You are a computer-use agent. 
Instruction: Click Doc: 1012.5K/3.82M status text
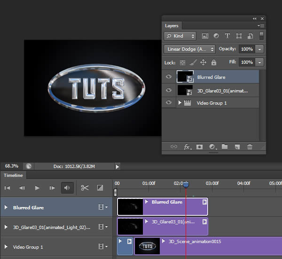pos(74,167)
